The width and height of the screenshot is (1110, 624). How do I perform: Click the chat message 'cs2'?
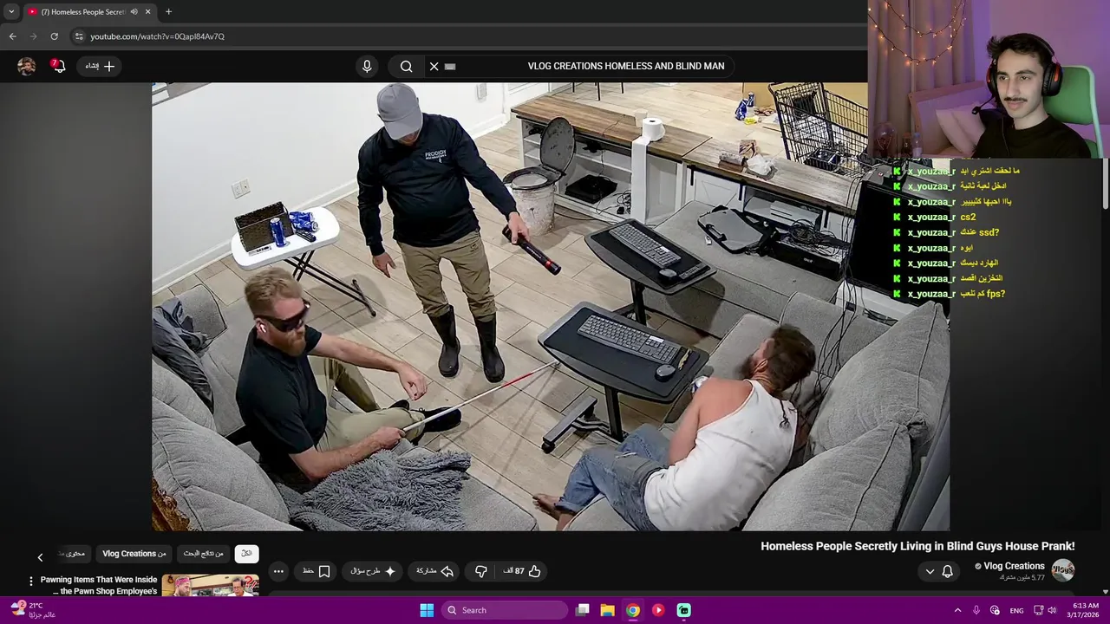point(968,218)
